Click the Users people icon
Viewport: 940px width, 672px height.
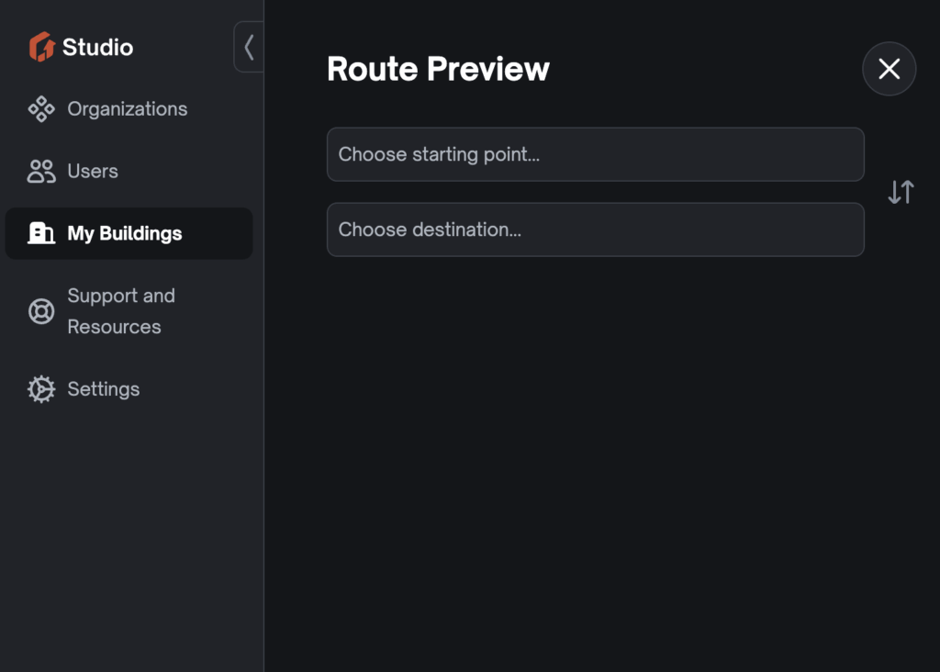coord(41,172)
